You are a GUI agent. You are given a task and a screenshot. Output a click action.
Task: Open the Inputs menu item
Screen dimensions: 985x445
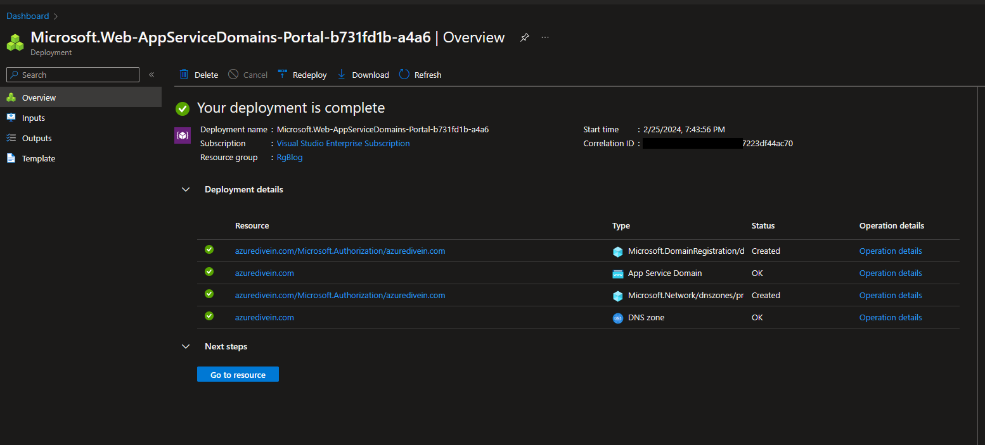pos(34,118)
